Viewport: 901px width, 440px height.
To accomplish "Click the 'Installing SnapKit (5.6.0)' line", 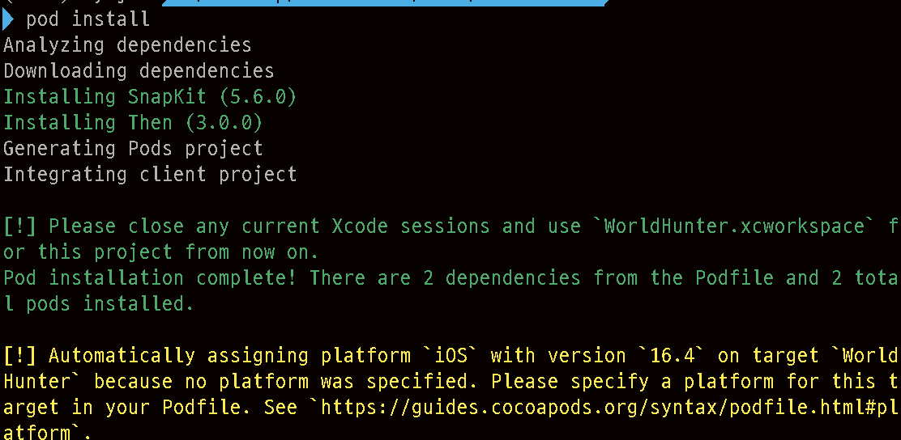I will pos(150,96).
